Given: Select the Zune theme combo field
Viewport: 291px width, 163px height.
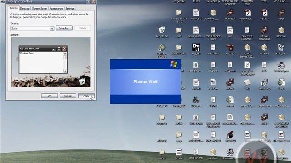Looking at the screenshot, I should click(32, 29).
